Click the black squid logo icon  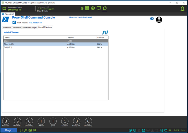point(159,20)
